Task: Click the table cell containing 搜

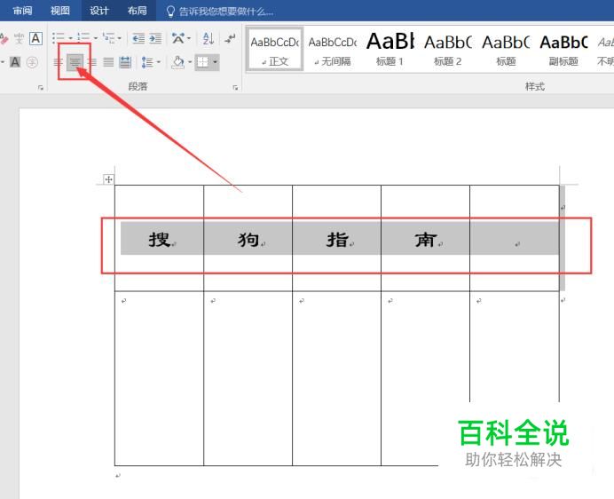Action: tap(160, 238)
